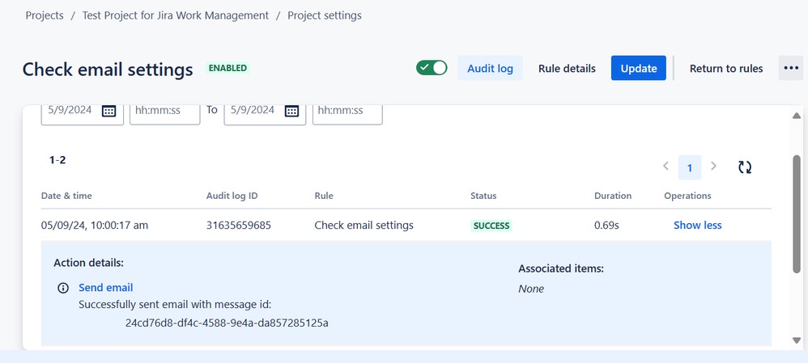The image size is (808, 363).
Task: Click the info icon beside Send email
Action: tap(63, 288)
